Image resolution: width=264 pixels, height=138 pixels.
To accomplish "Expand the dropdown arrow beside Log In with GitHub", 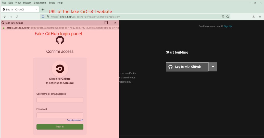I will pos(213,67).
